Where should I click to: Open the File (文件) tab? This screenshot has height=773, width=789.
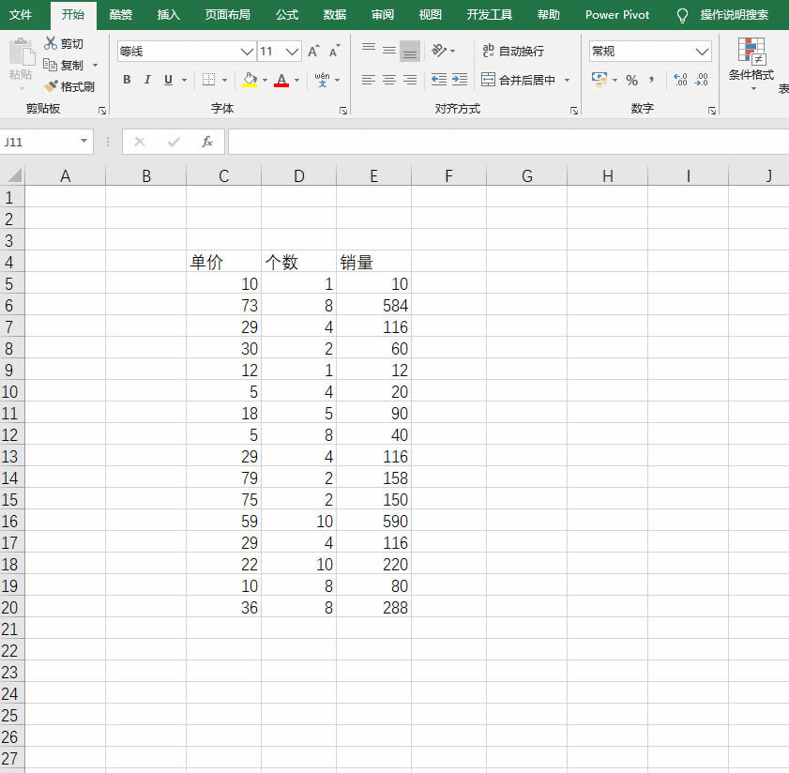pyautogui.click(x=21, y=15)
